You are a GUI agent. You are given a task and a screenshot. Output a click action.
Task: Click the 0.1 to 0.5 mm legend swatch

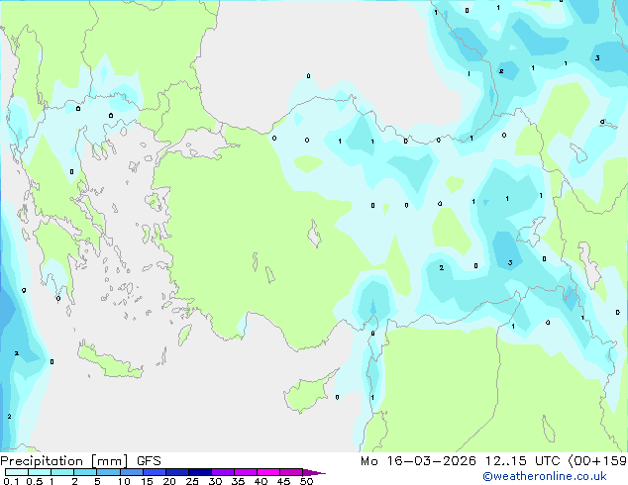[x=17, y=472]
